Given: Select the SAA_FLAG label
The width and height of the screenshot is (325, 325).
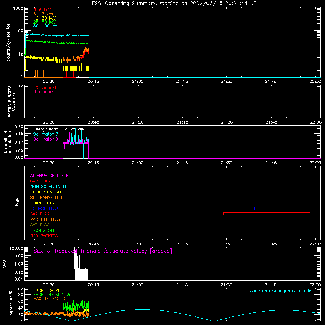Looking at the screenshot, I should click(40, 214).
